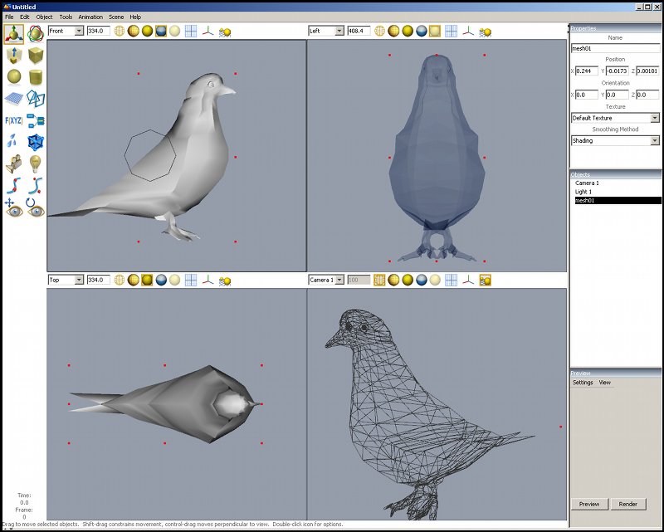
Task: Choose the spline mesh grid tool
Action: [x=13, y=99]
